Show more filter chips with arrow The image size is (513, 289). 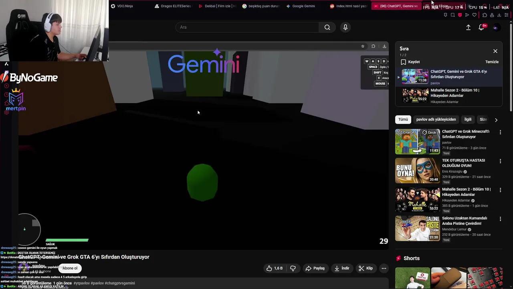496,120
